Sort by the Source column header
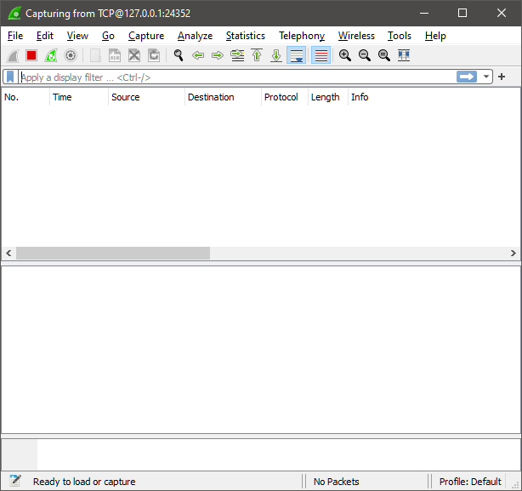Image resolution: width=522 pixels, height=491 pixels. pyautogui.click(x=146, y=97)
